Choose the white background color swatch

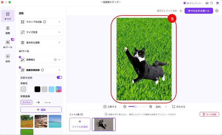30,89
